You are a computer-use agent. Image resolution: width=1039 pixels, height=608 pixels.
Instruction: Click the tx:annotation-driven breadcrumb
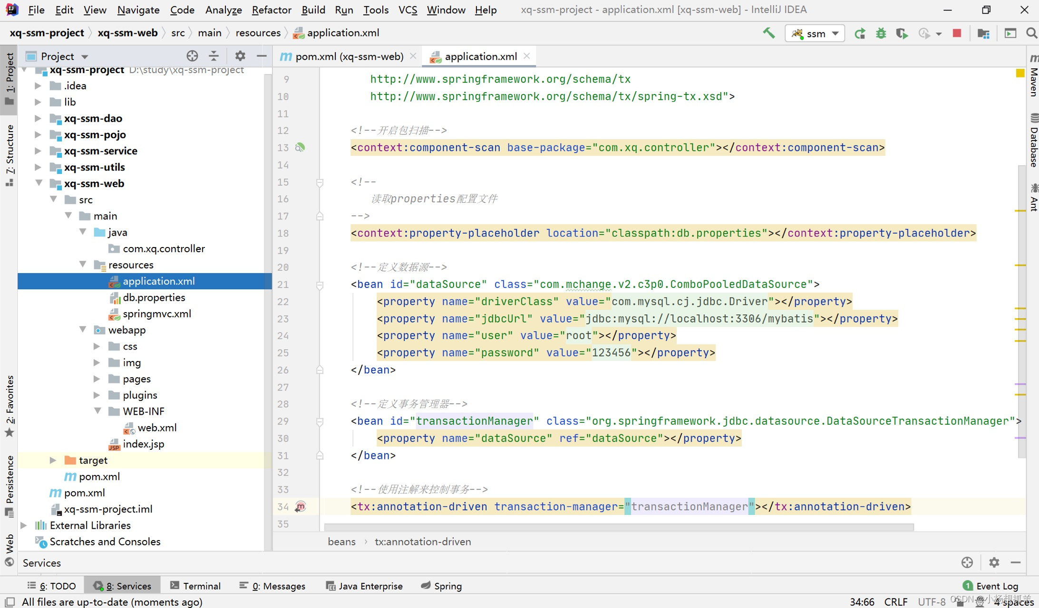click(423, 541)
